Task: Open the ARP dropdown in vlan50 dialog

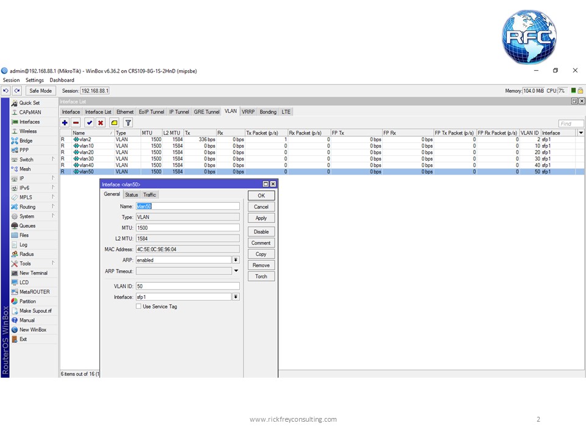Action: tap(236, 260)
